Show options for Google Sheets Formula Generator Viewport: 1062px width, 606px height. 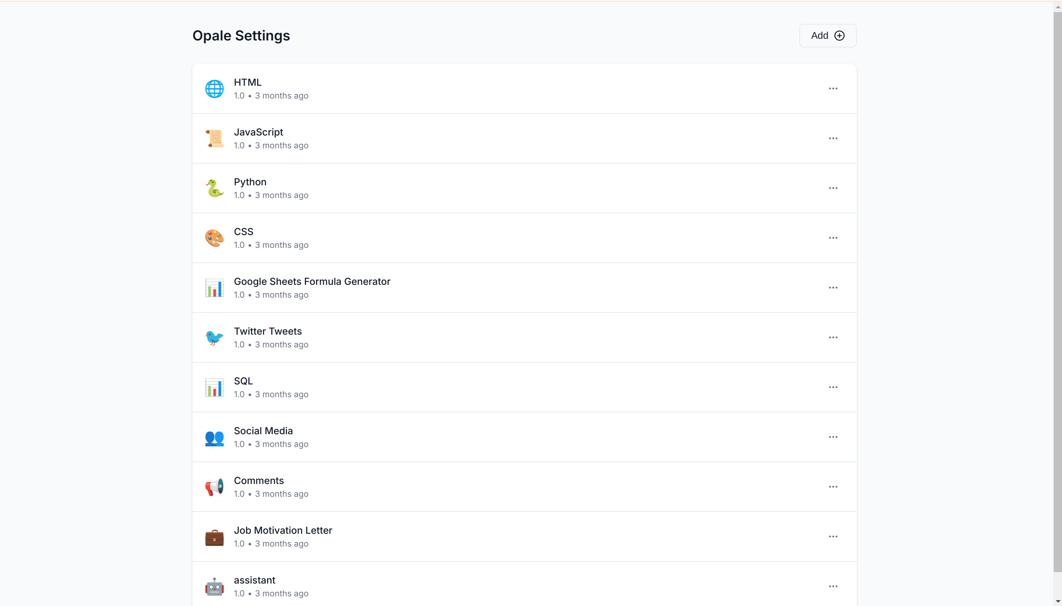coord(833,288)
